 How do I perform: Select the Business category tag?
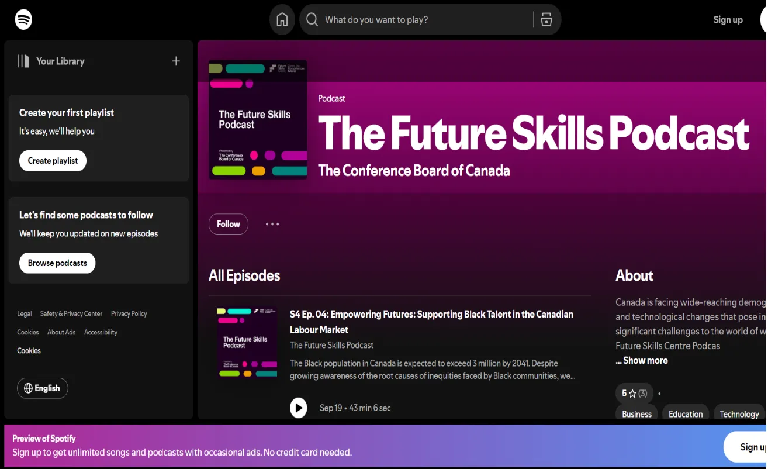[x=636, y=413]
